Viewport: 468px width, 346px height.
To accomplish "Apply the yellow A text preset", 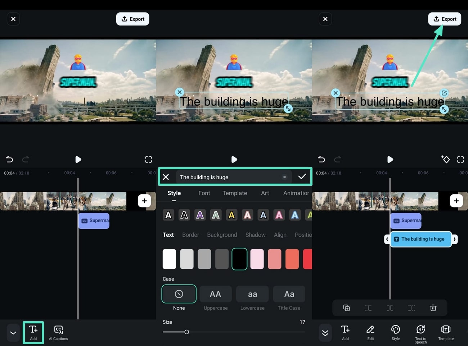I will coord(231,215).
